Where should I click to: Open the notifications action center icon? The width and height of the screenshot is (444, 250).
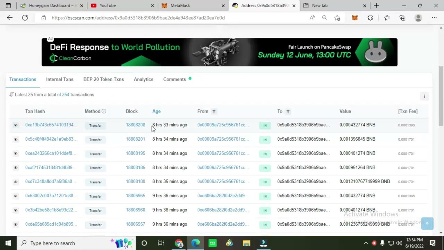click(433, 243)
